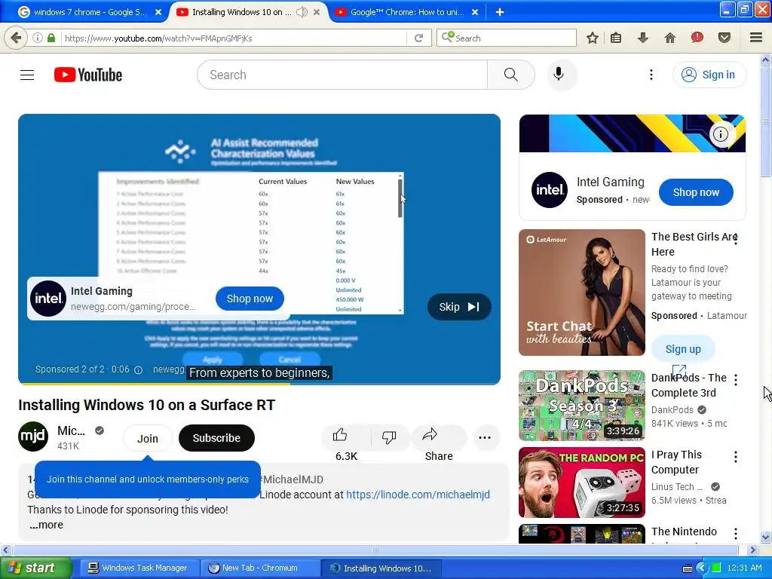Click the Intel Gaming sidebar ad title
The width and height of the screenshot is (772, 579).
point(610,182)
